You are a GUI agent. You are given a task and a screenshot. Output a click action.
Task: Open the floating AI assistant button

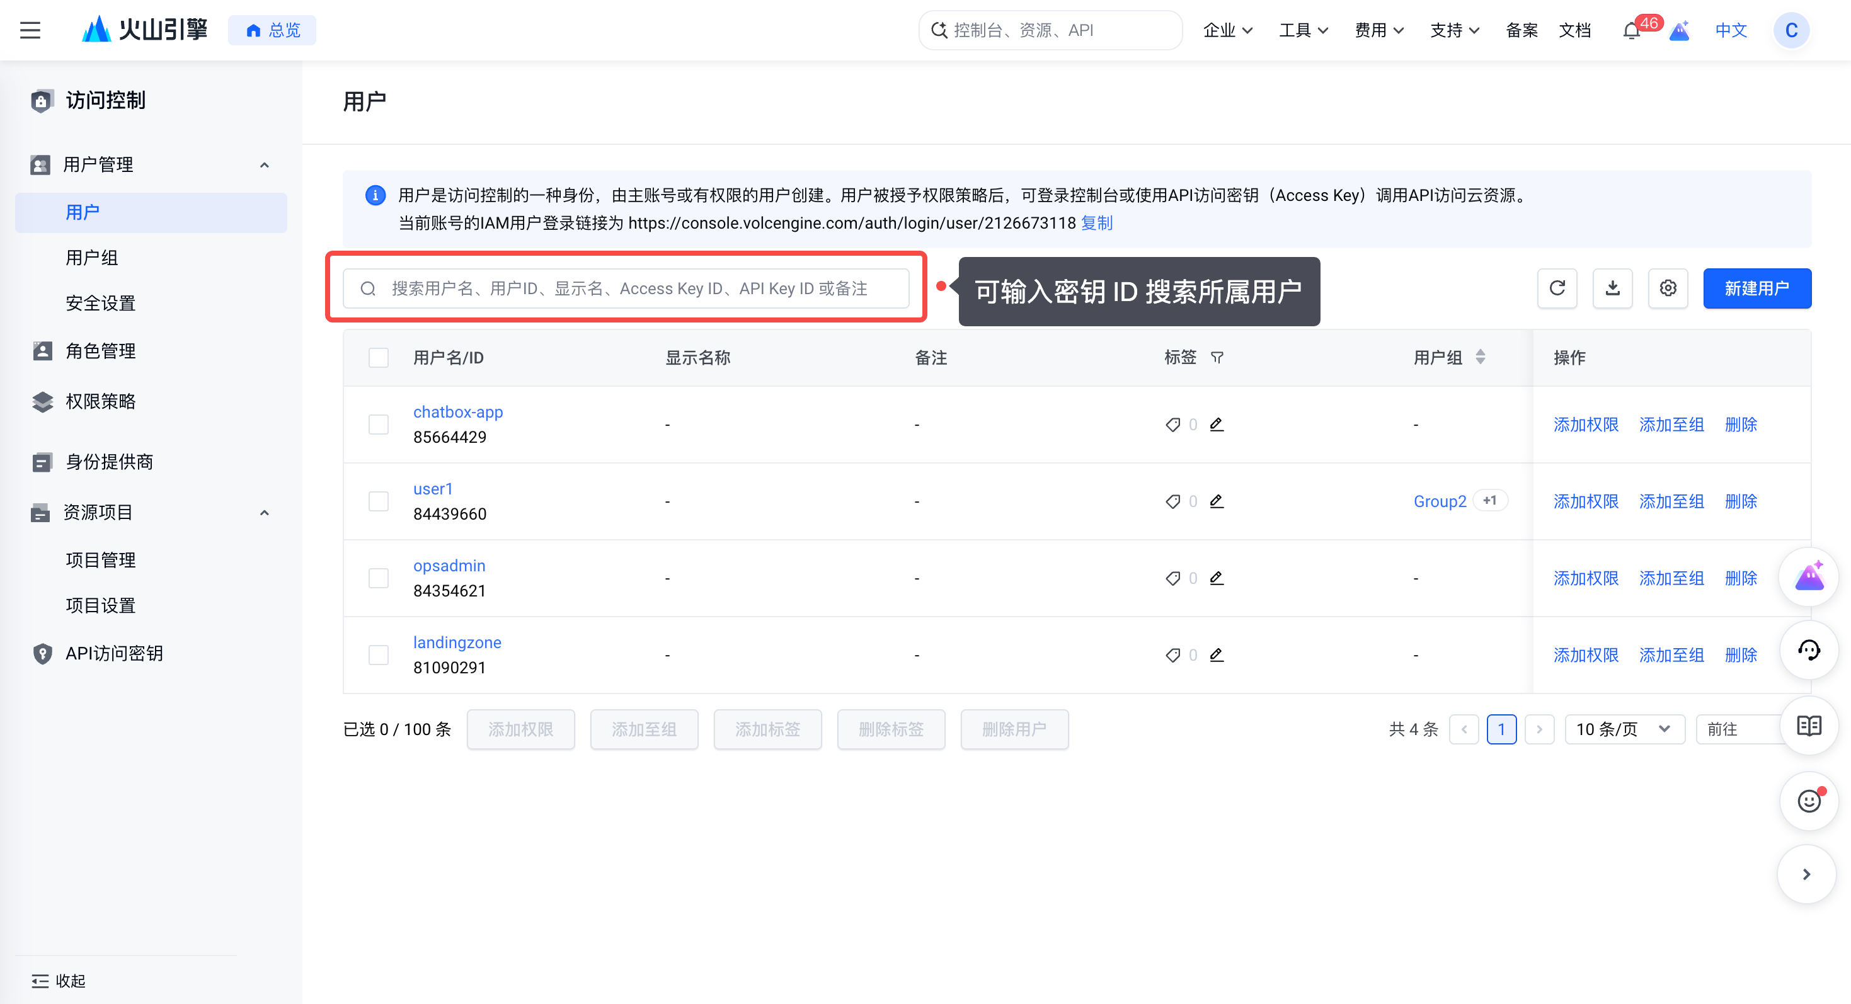[x=1809, y=577]
